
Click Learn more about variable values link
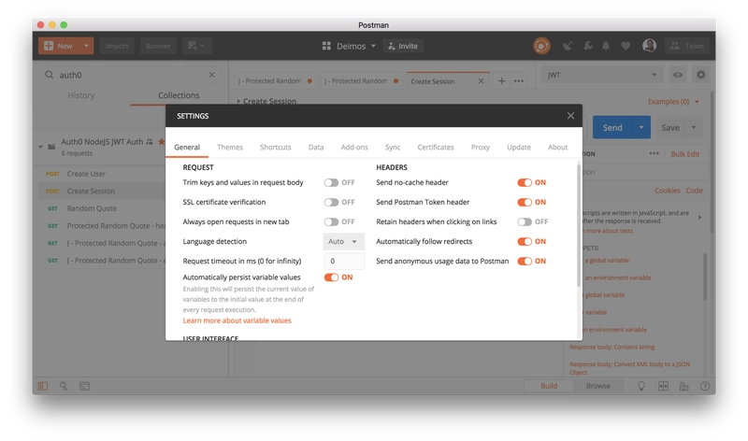click(x=237, y=320)
